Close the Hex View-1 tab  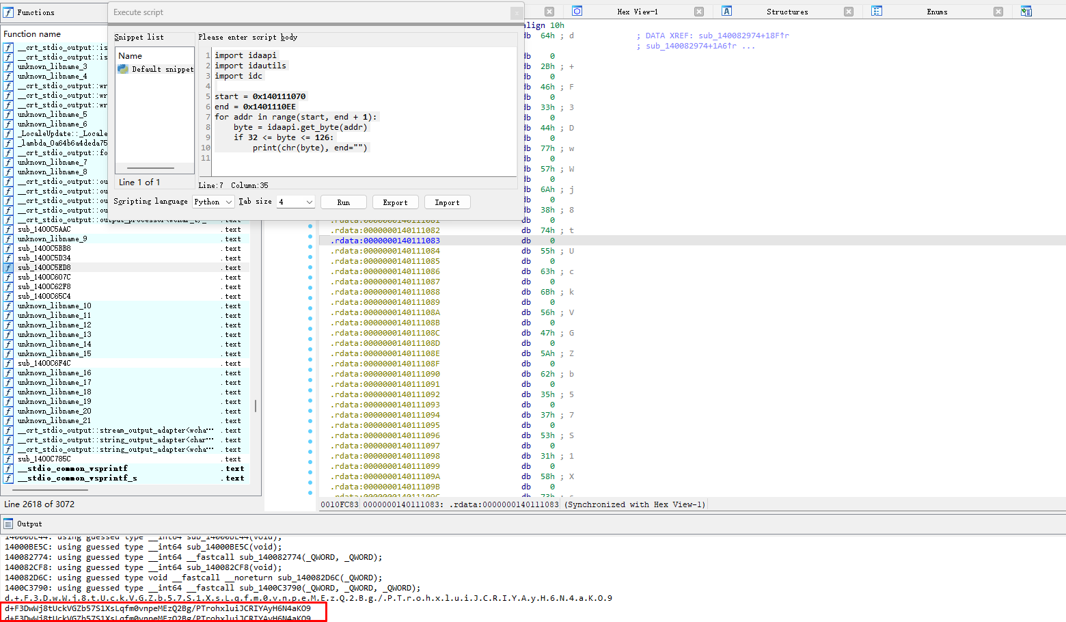click(699, 12)
